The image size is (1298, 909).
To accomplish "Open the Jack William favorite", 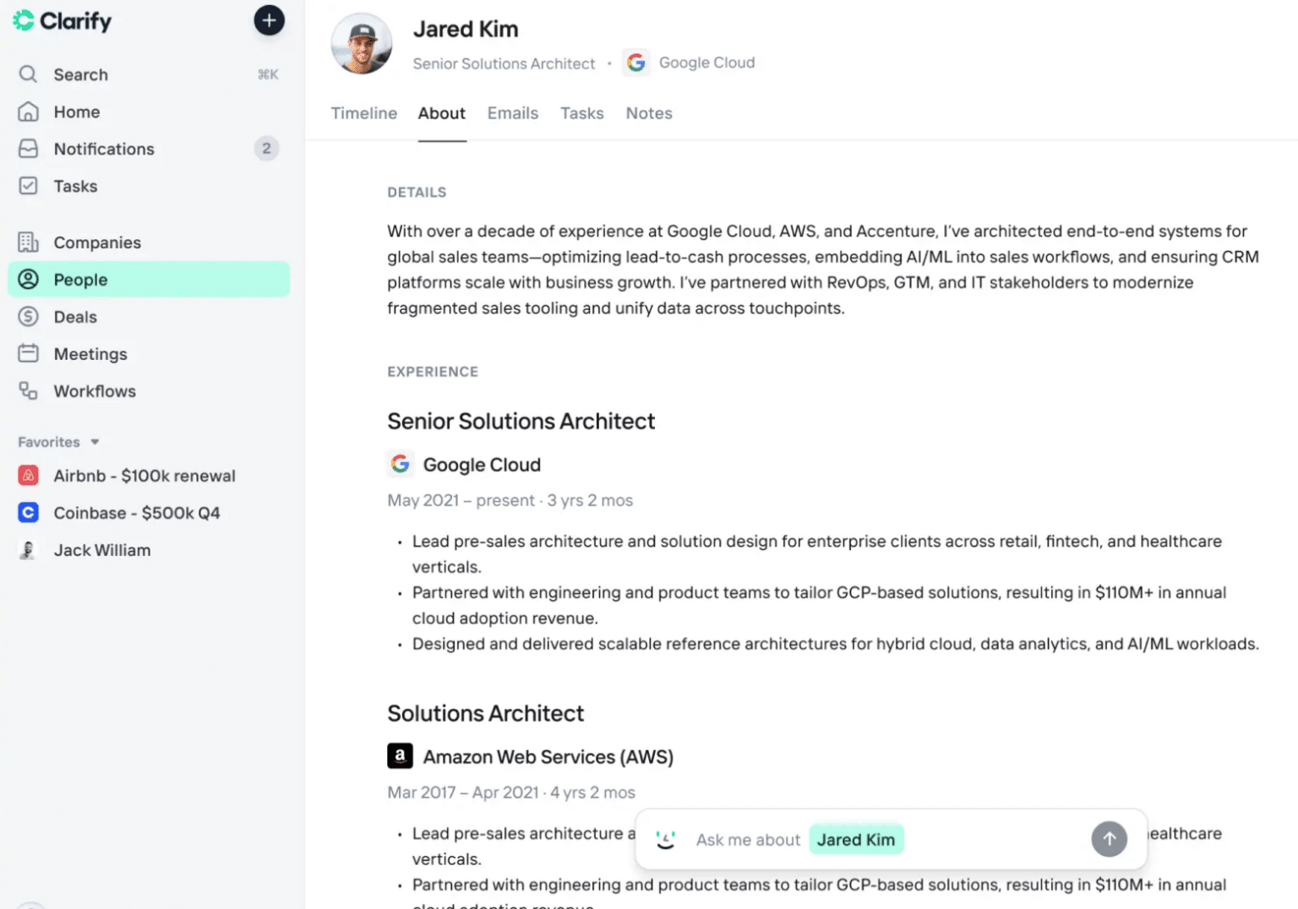I will click(x=102, y=549).
